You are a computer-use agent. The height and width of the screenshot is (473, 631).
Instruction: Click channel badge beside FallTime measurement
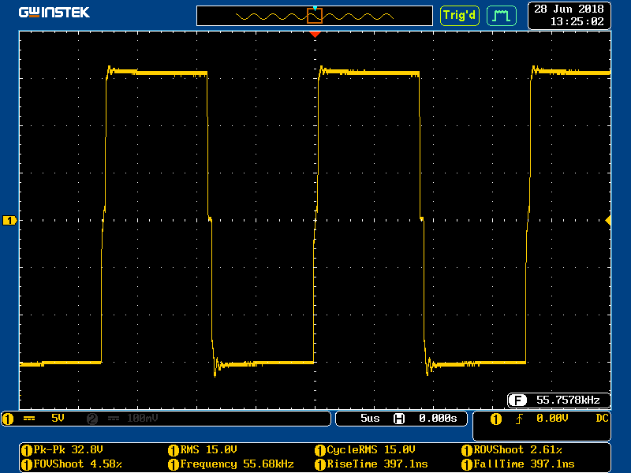[467, 464]
